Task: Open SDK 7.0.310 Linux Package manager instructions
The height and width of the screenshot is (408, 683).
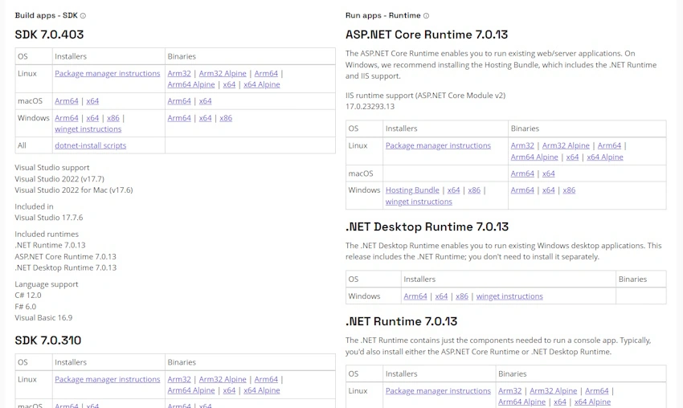Action: click(107, 380)
